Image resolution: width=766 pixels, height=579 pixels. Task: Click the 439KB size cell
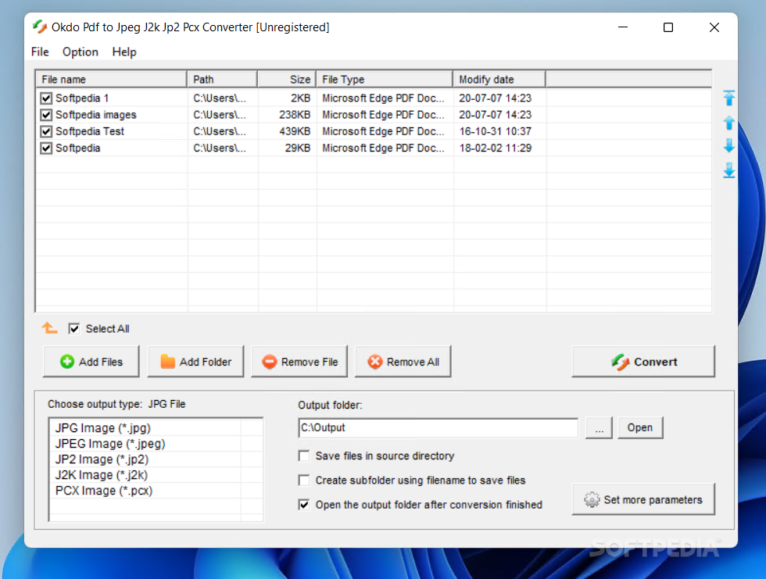[295, 131]
